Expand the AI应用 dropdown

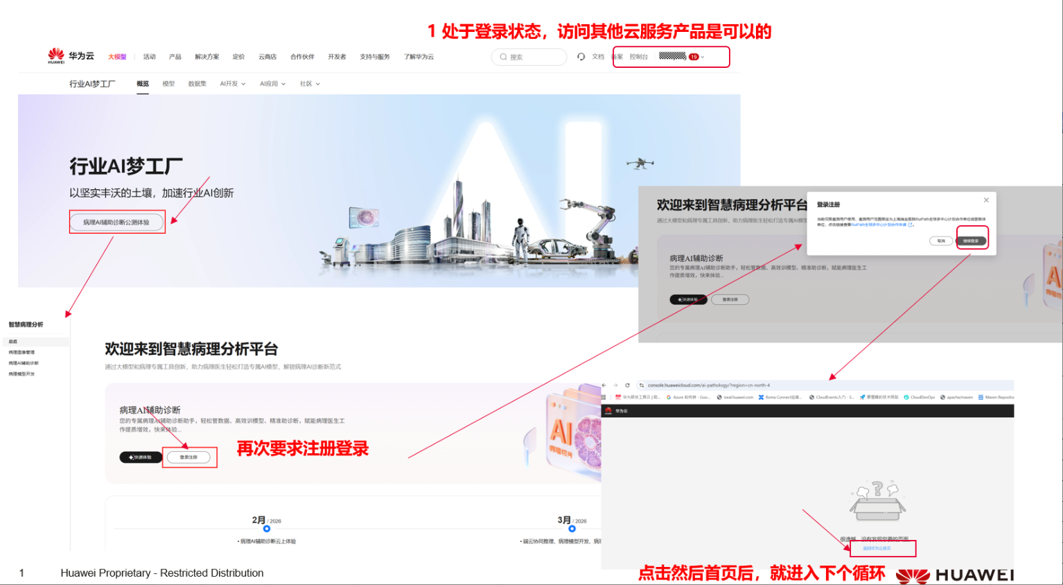272,83
